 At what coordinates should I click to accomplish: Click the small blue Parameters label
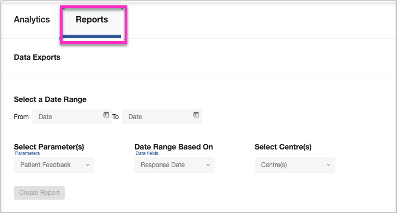pos(27,153)
